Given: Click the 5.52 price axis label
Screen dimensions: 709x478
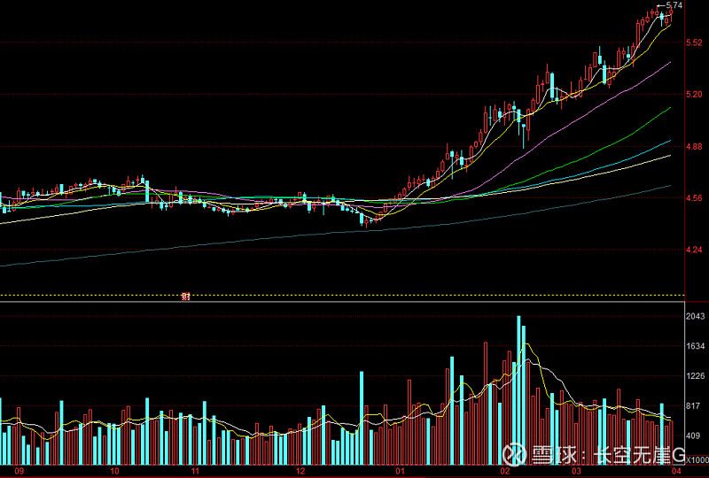Looking at the screenshot, I should coord(693,42).
